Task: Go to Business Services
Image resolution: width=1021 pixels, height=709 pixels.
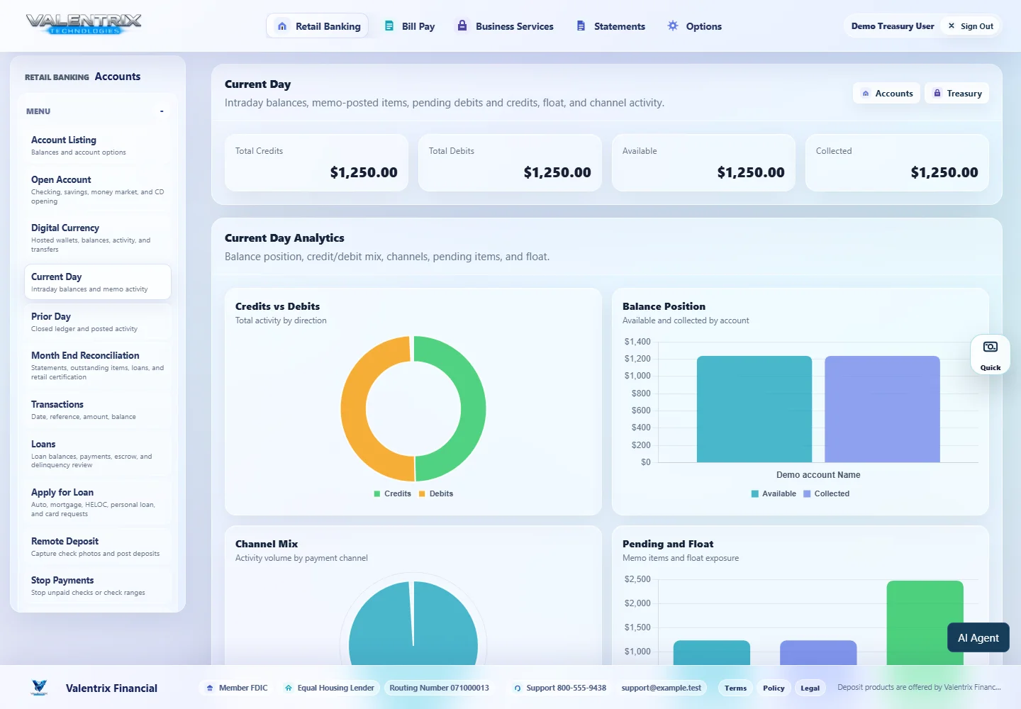Action: (505, 26)
